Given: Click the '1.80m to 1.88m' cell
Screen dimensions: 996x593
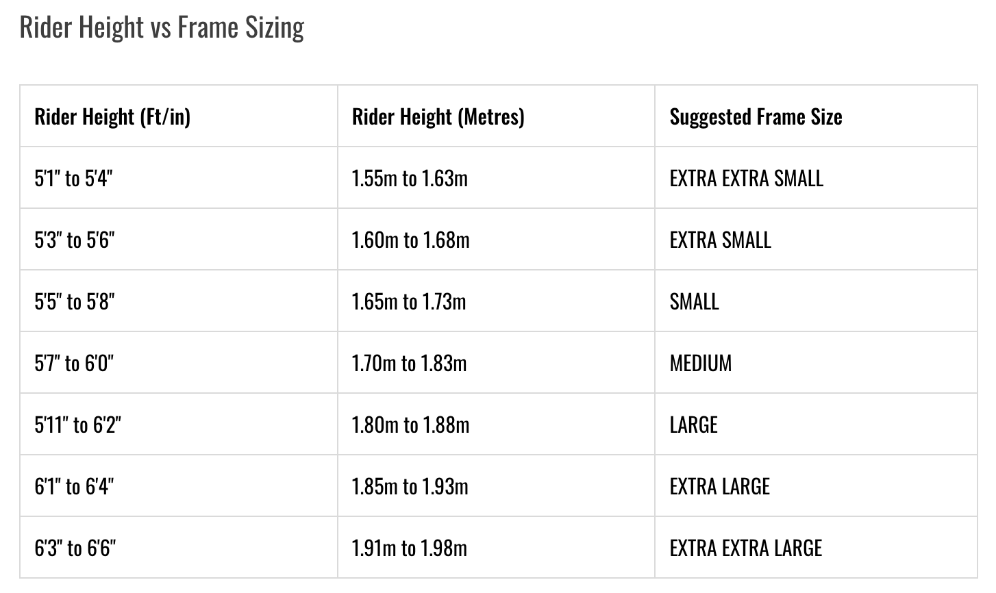Looking at the screenshot, I should tap(410, 425).
